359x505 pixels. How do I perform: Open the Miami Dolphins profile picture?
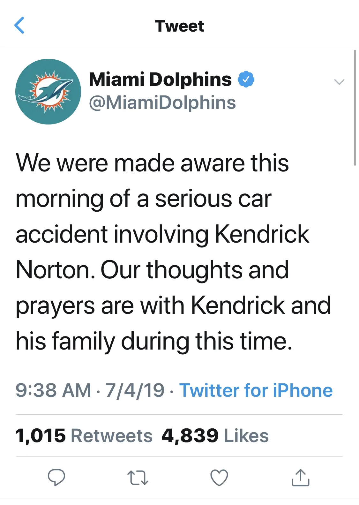48,92
